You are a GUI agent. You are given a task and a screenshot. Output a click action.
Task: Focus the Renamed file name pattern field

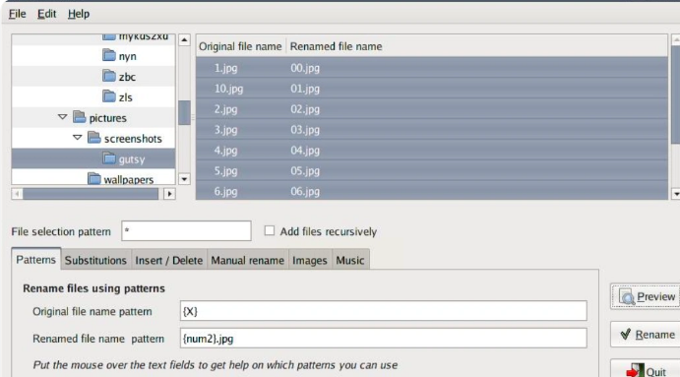(384, 338)
